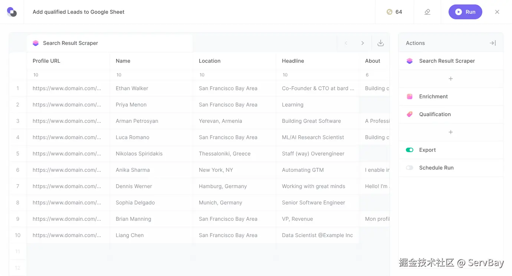Click Anika Sharma's About cell
512x276 pixels.
point(374,170)
